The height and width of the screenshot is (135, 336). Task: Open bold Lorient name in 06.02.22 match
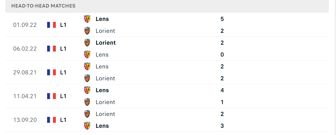[106, 43]
